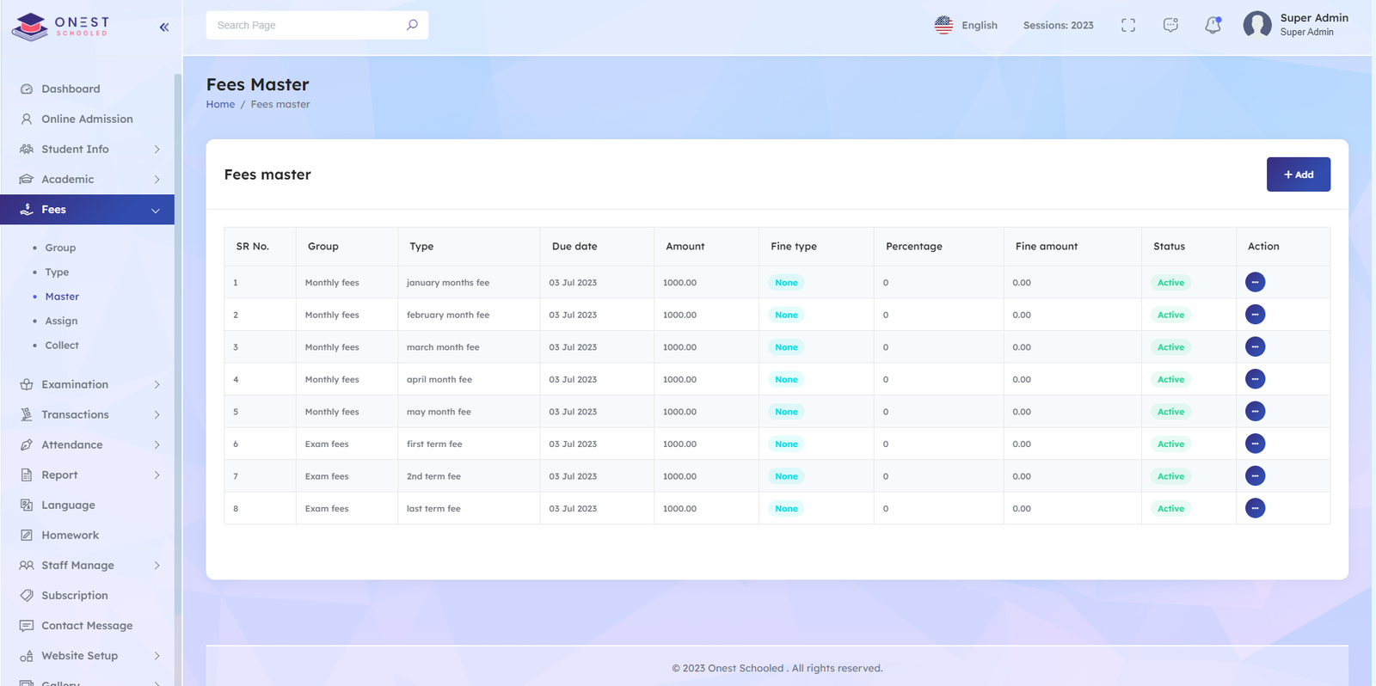Screen dimensions: 1376x686
Task: Expand the Report submenu chevron
Action: coord(157,475)
